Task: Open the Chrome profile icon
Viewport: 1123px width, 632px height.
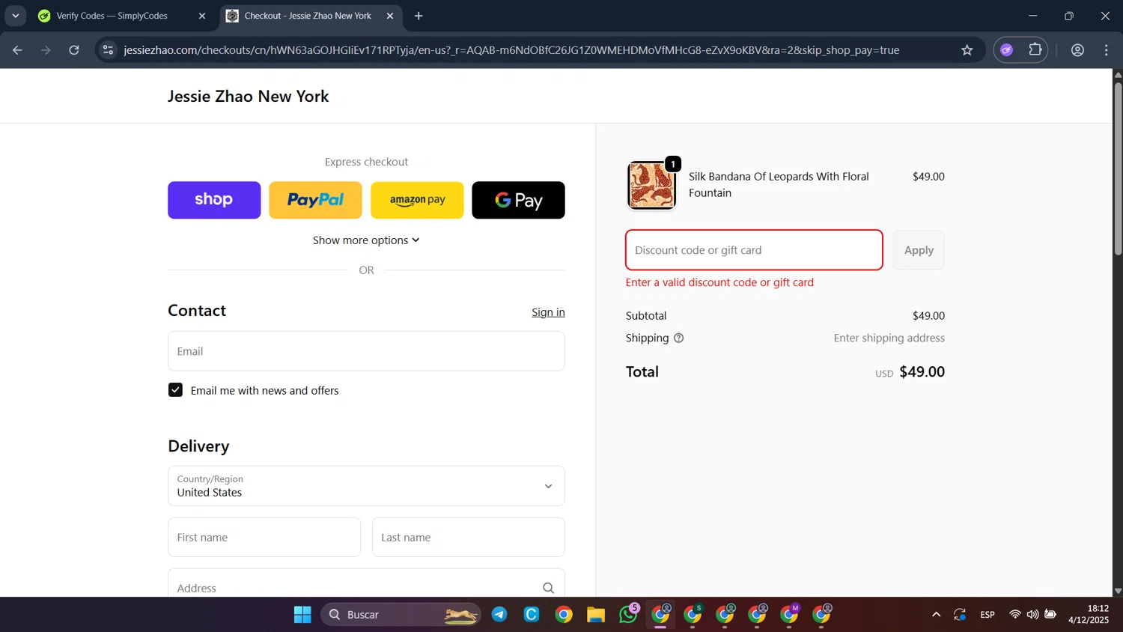Action: 1078,50
